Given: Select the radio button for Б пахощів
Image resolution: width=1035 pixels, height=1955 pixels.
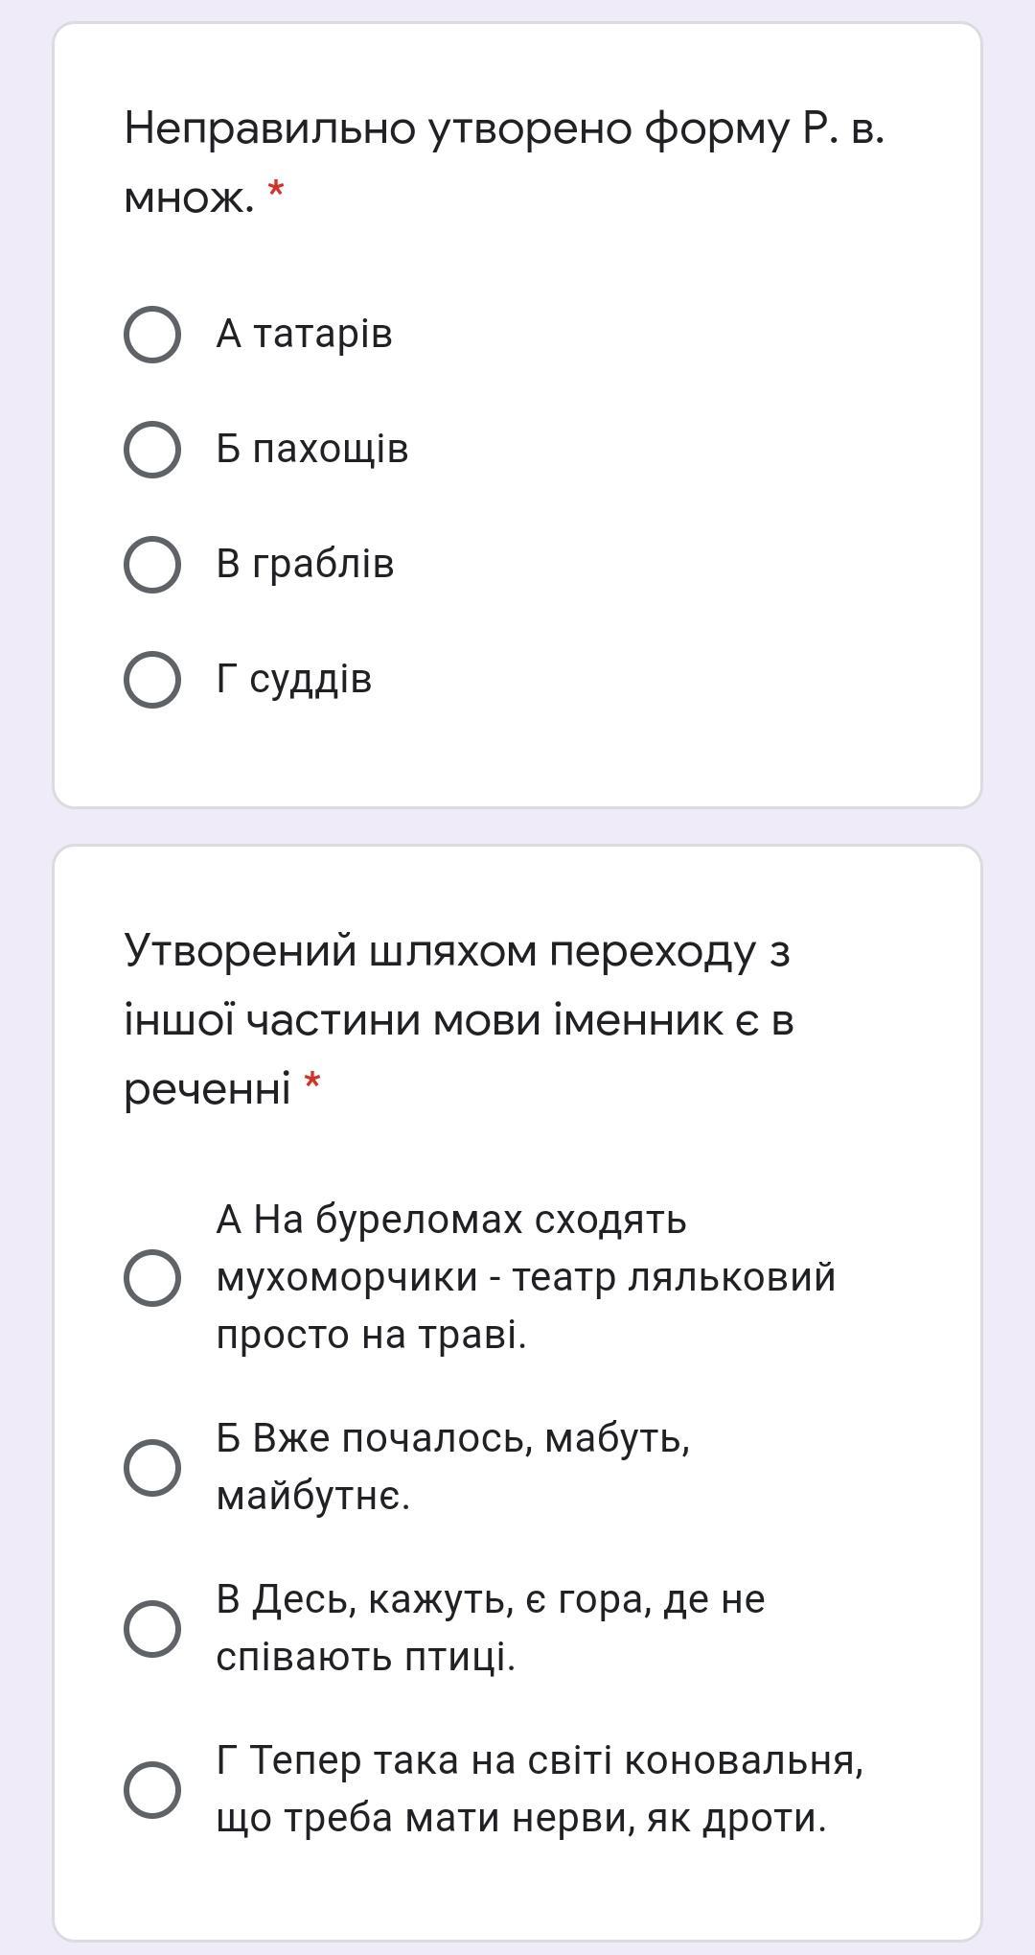Looking at the screenshot, I should pos(152,450).
